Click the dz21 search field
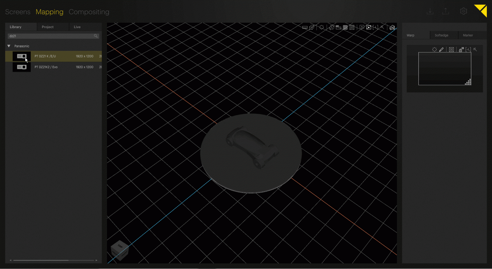492x269 pixels. click(x=50, y=36)
